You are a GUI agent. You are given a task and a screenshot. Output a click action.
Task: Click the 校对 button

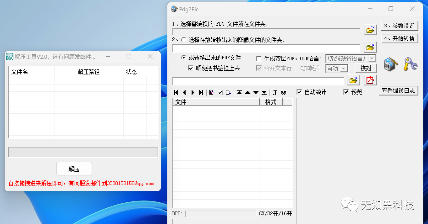366,68
